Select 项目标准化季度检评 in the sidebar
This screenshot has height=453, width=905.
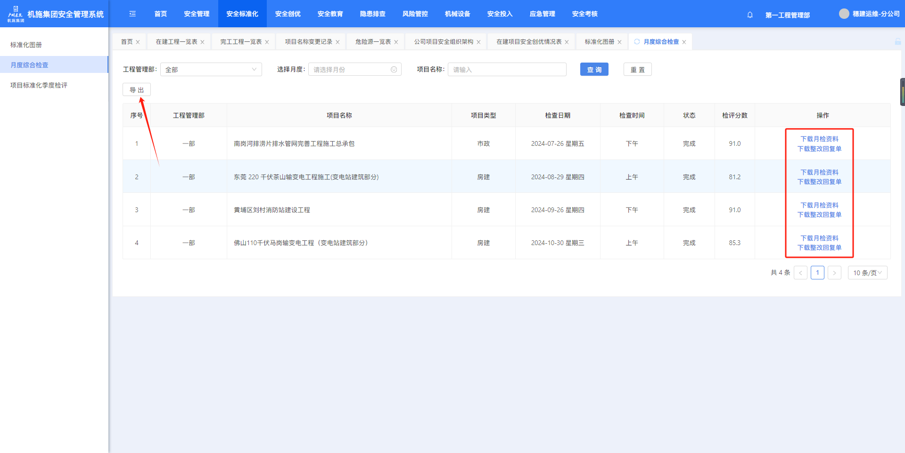coord(39,85)
